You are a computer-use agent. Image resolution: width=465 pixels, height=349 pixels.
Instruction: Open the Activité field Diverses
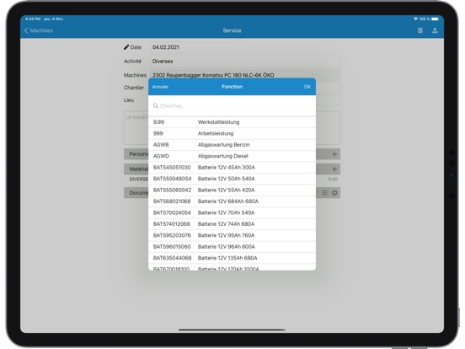pyautogui.click(x=245, y=62)
